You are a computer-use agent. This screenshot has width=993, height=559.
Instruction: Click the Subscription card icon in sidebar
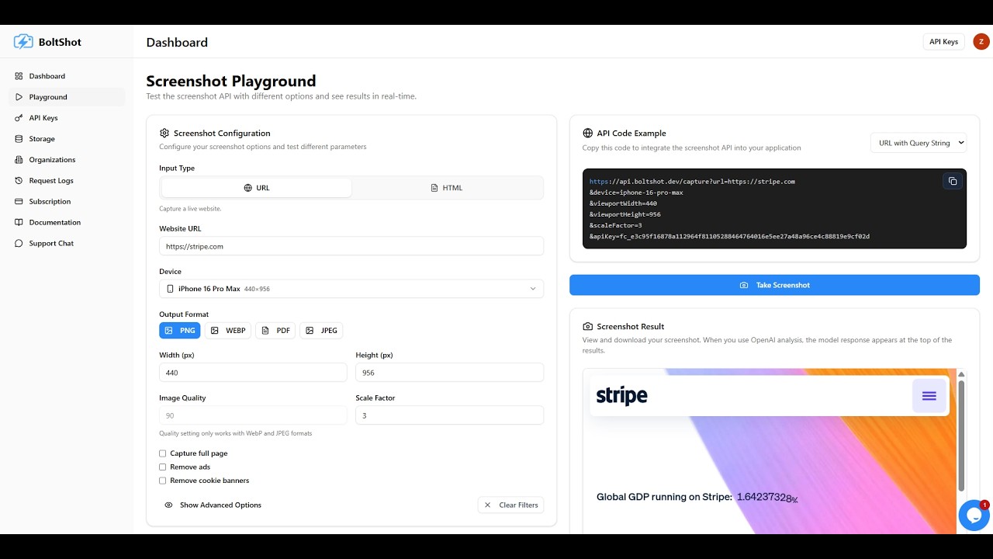coord(19,202)
